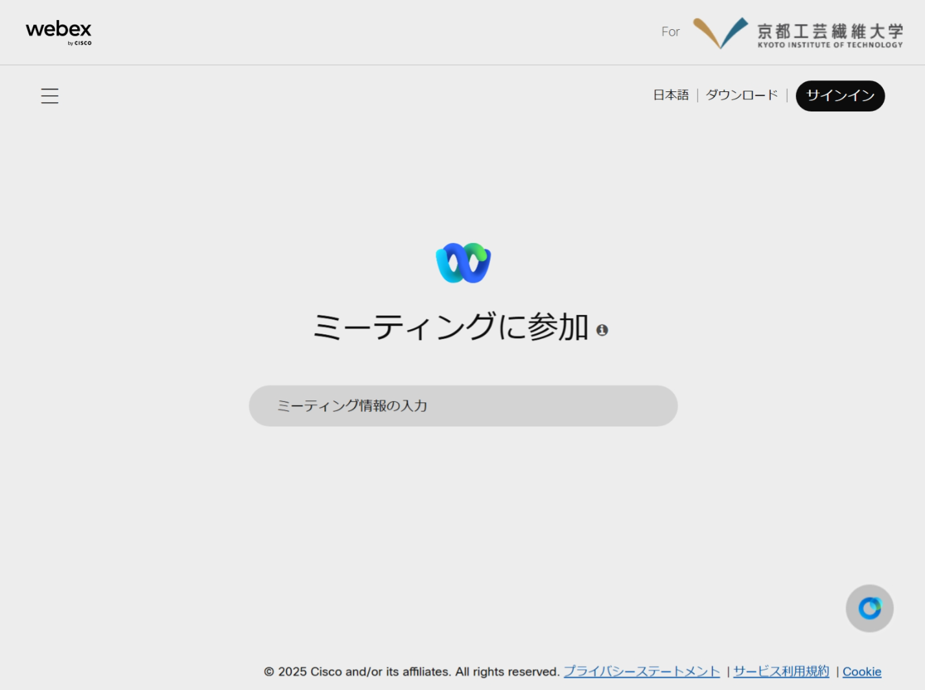
Task: Click the Kyoto Institute of Technology logo
Action: [x=798, y=33]
